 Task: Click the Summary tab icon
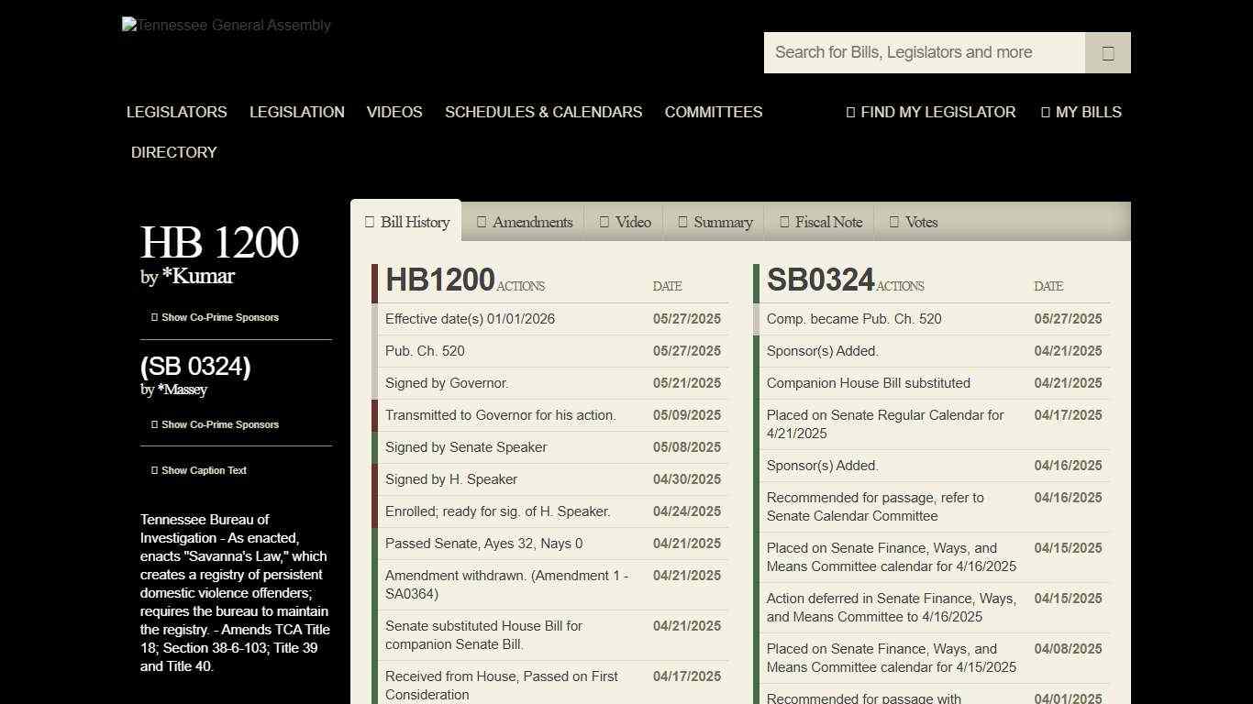[682, 222]
